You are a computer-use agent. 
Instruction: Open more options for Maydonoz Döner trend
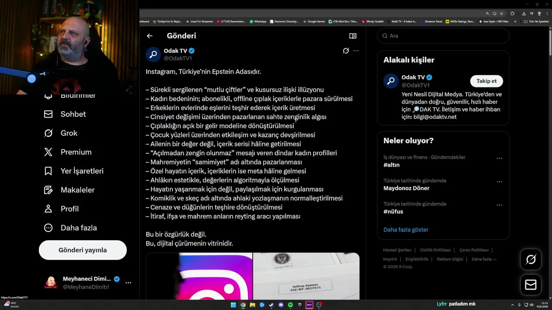tap(499, 182)
